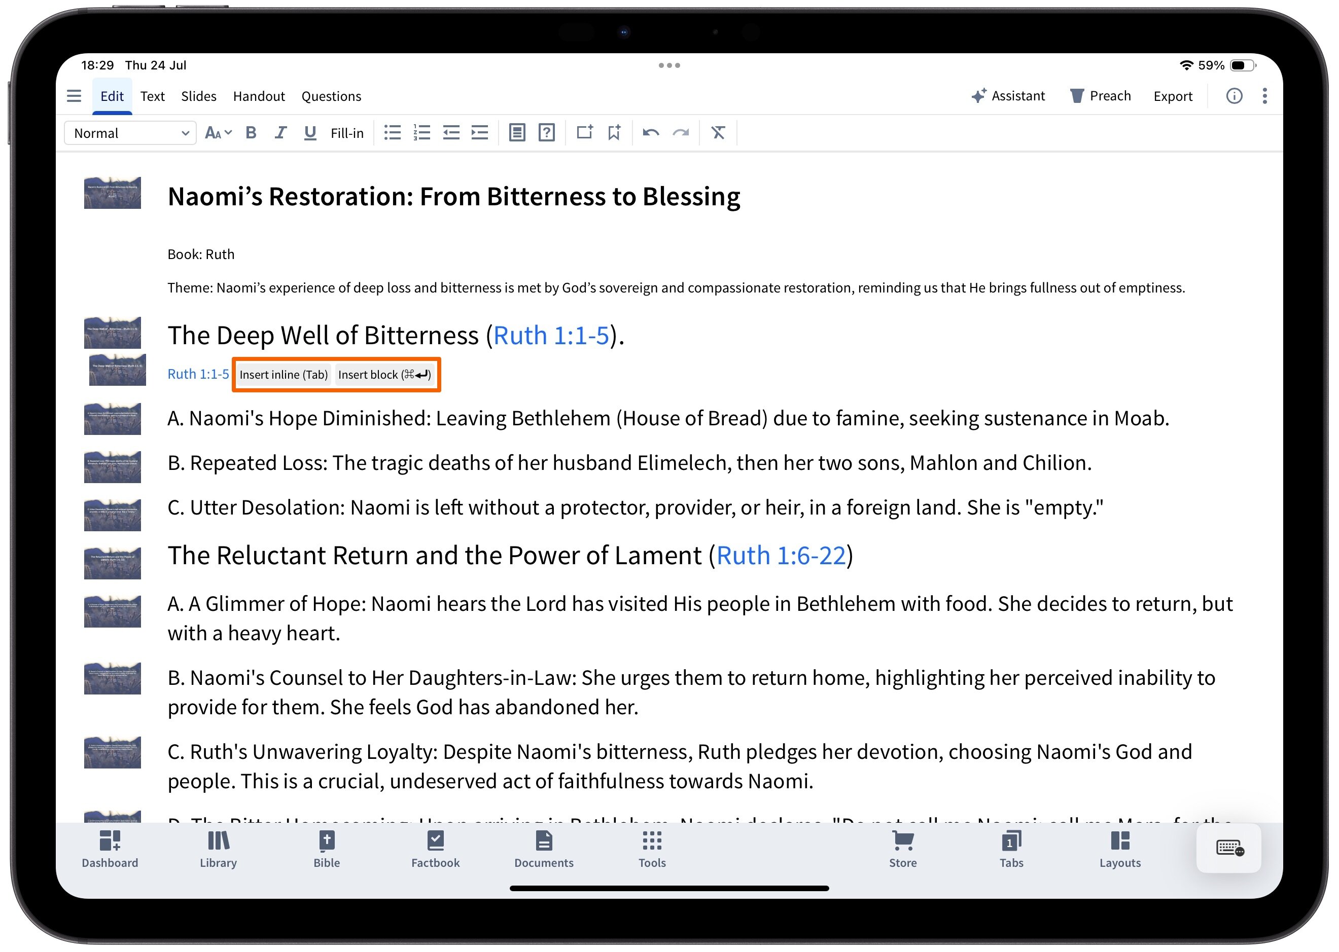This screenshot has height=952, width=1339.
Task: Click the sermon title Naomi's Restoration
Action: [x=454, y=196]
